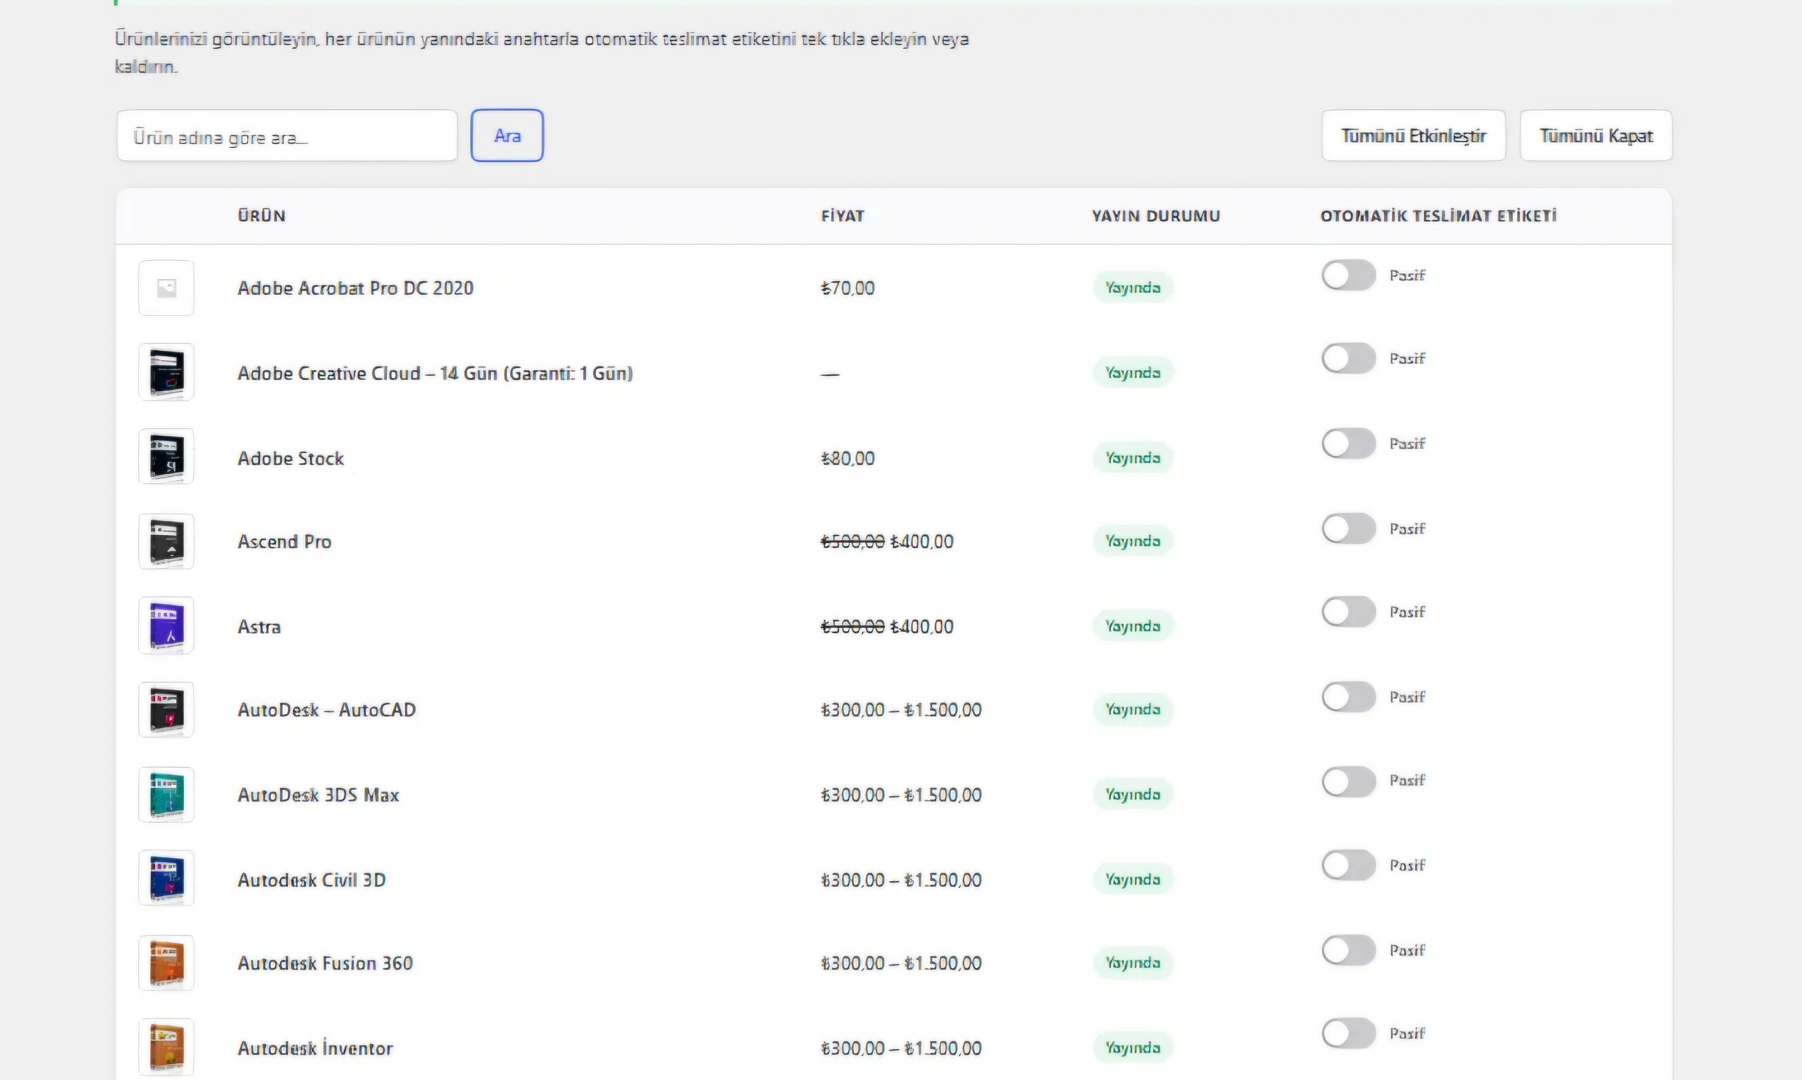Focus the product name search field

pyautogui.click(x=287, y=135)
